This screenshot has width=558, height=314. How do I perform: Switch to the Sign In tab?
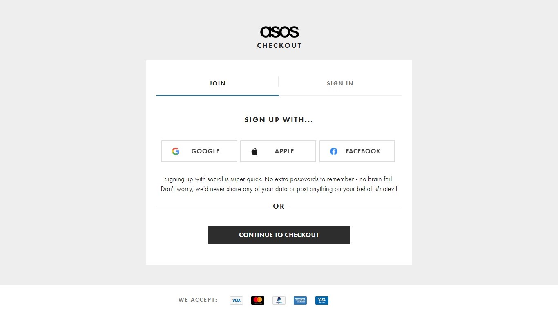click(340, 83)
